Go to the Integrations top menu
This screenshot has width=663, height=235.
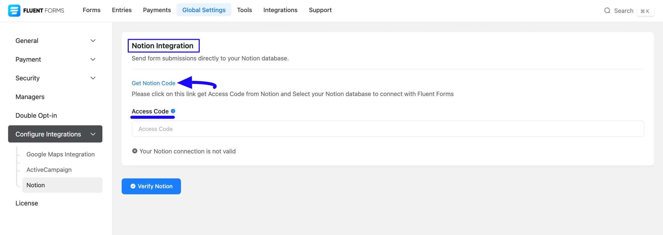pos(280,10)
